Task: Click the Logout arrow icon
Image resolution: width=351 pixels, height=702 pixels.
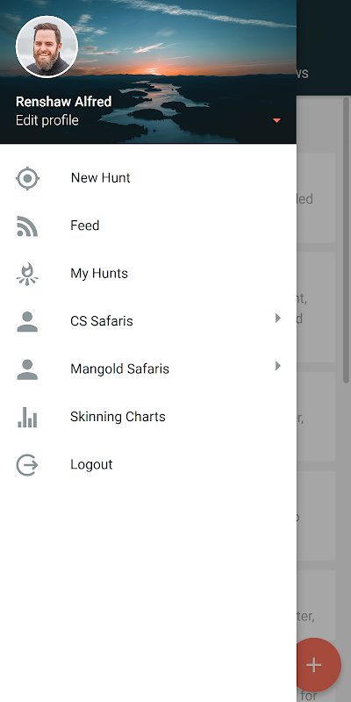Action: pos(27,465)
